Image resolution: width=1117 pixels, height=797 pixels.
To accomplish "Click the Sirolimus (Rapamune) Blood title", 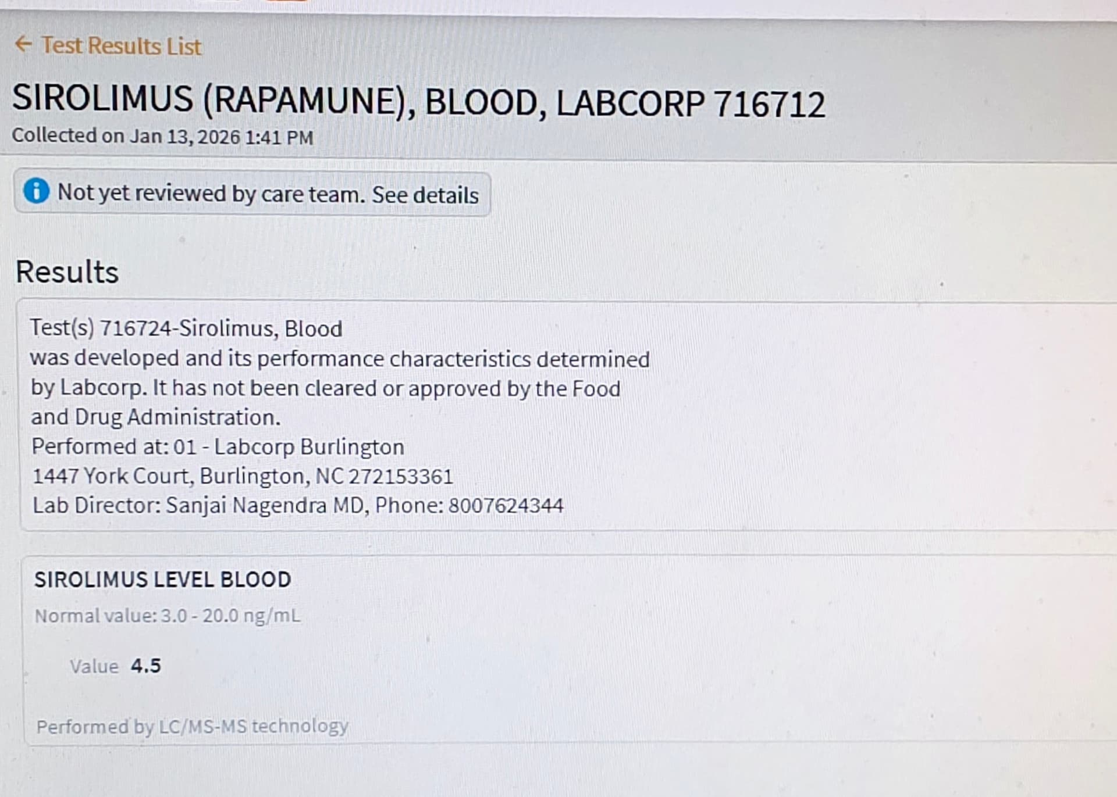I will point(418,102).
